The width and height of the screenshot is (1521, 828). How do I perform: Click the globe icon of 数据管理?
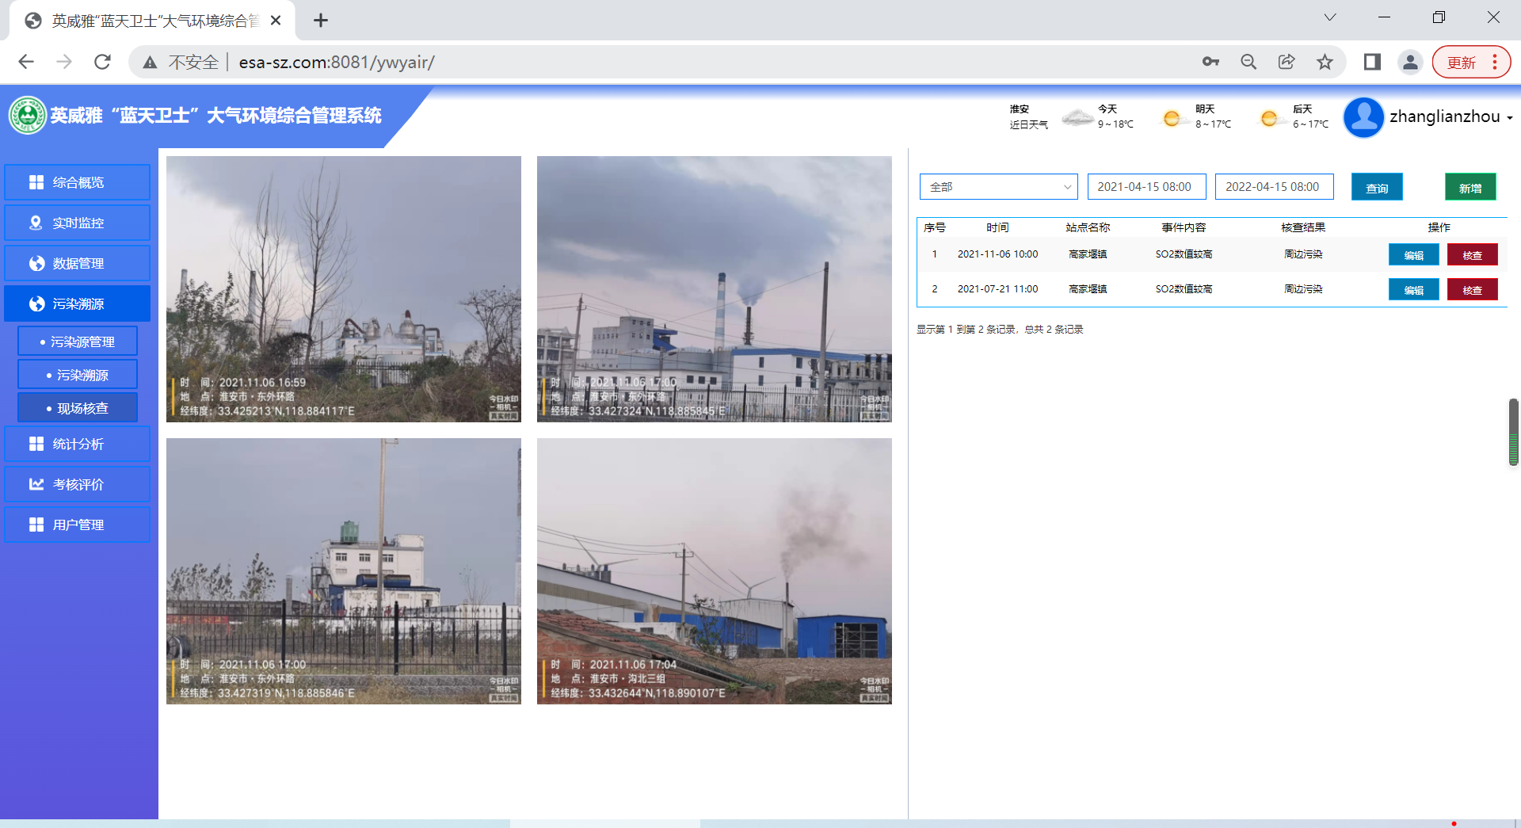click(36, 263)
